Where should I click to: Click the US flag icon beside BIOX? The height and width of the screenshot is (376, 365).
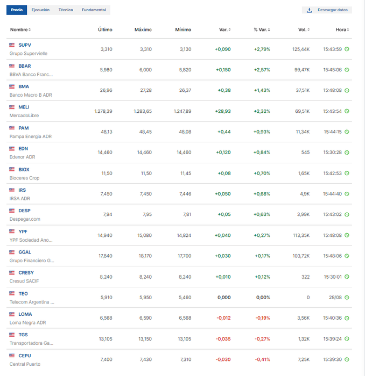point(12,169)
